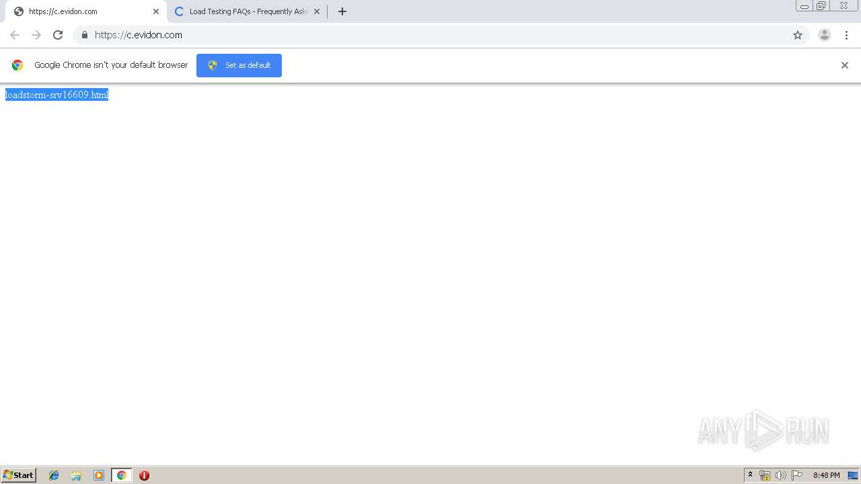Open Windows Explorer folder in the taskbar
861x484 pixels.
coord(76,475)
